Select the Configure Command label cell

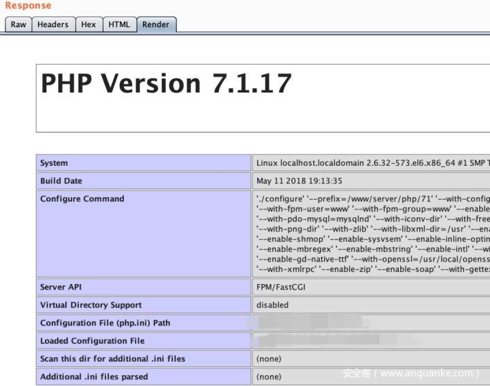point(82,199)
